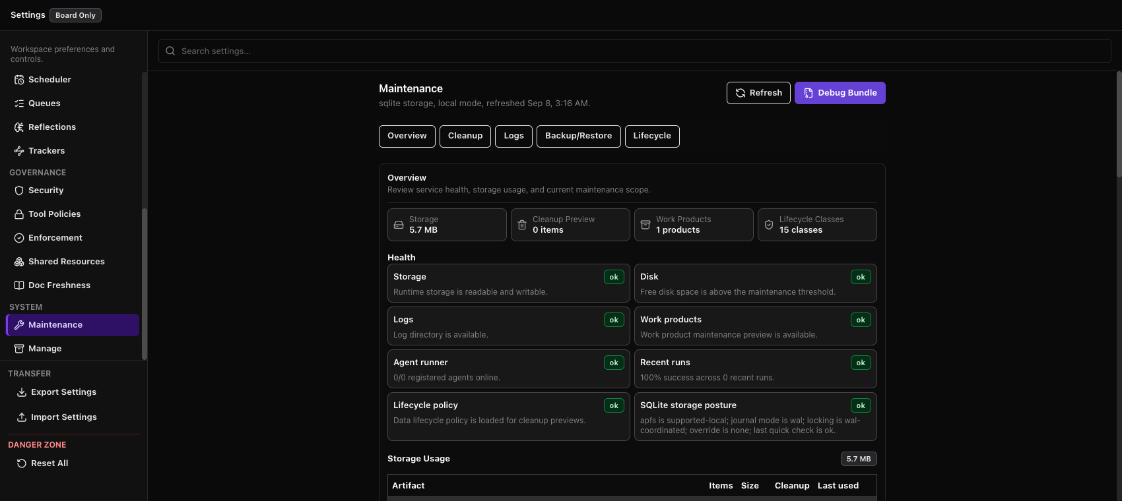The image size is (1122, 501).
Task: Click the Last used column header
Action: pyautogui.click(x=838, y=486)
